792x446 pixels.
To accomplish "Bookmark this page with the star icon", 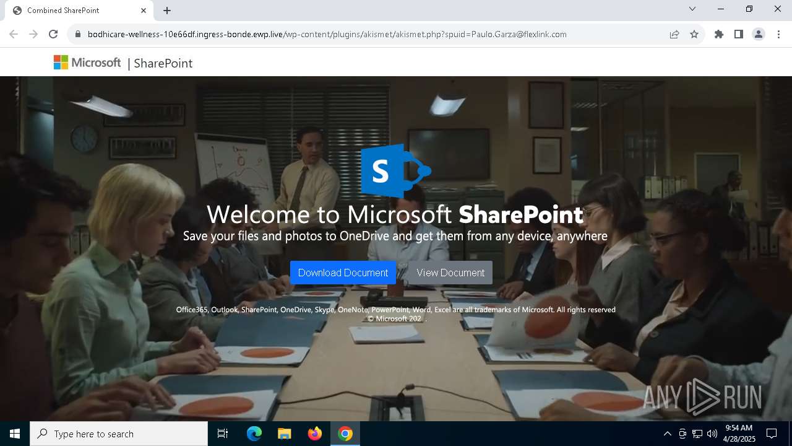I will point(694,34).
